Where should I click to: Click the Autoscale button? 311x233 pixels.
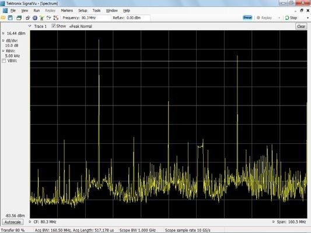(12, 222)
